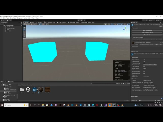Open the scene camera settings dropdown

125,24
